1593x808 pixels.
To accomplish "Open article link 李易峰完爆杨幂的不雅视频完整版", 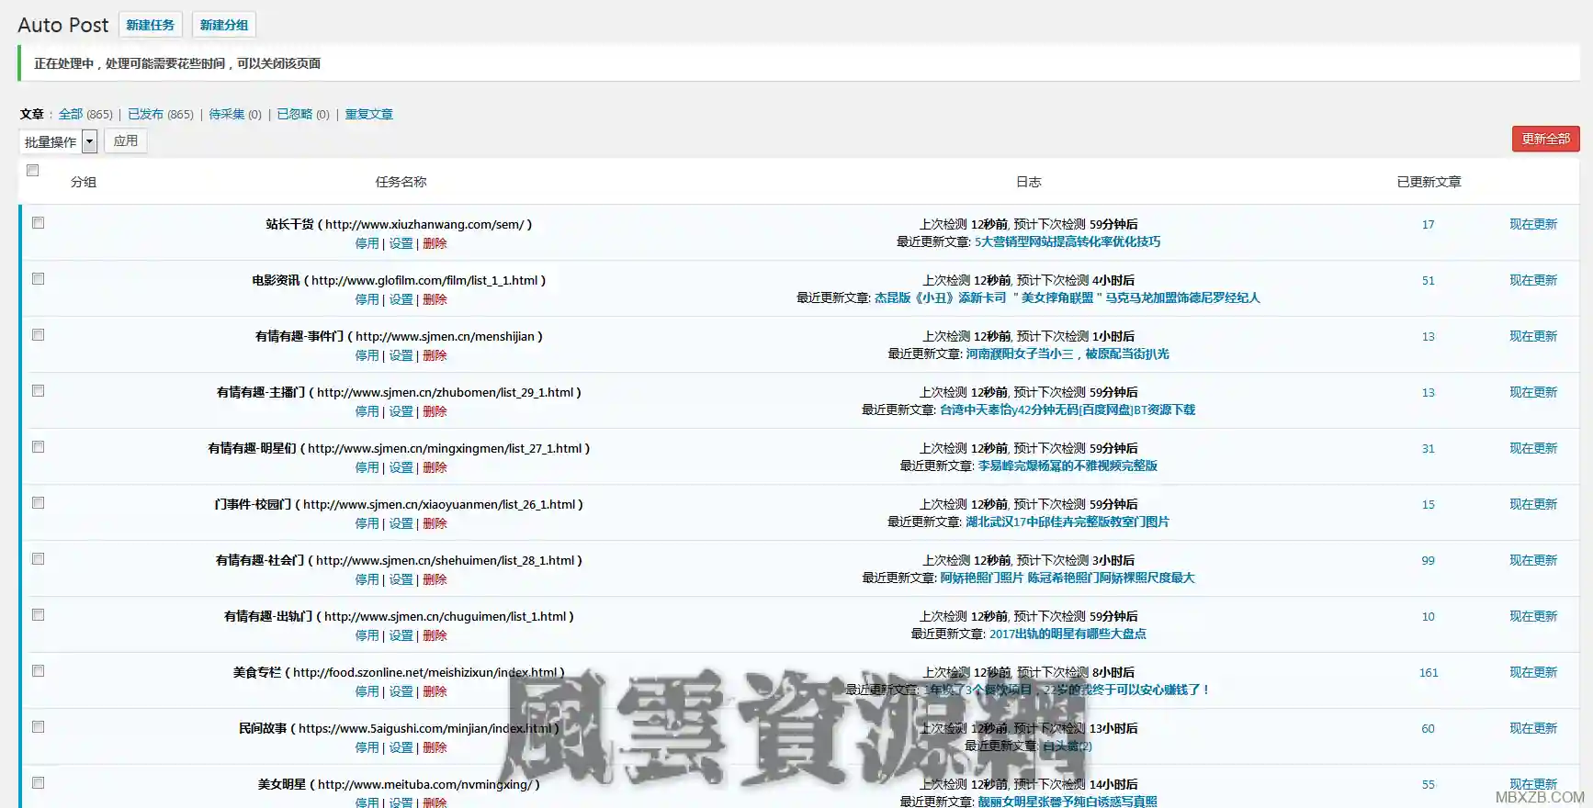I will point(1068,466).
